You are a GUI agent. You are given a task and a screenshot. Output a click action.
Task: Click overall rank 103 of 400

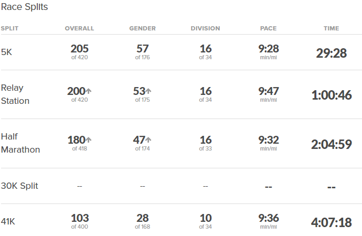coord(80,221)
